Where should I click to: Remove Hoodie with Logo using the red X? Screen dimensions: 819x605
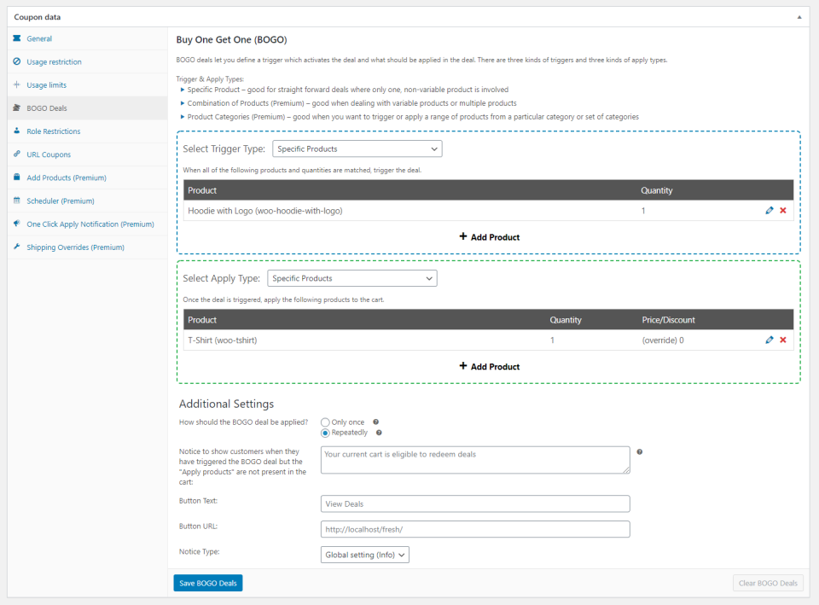[783, 210]
